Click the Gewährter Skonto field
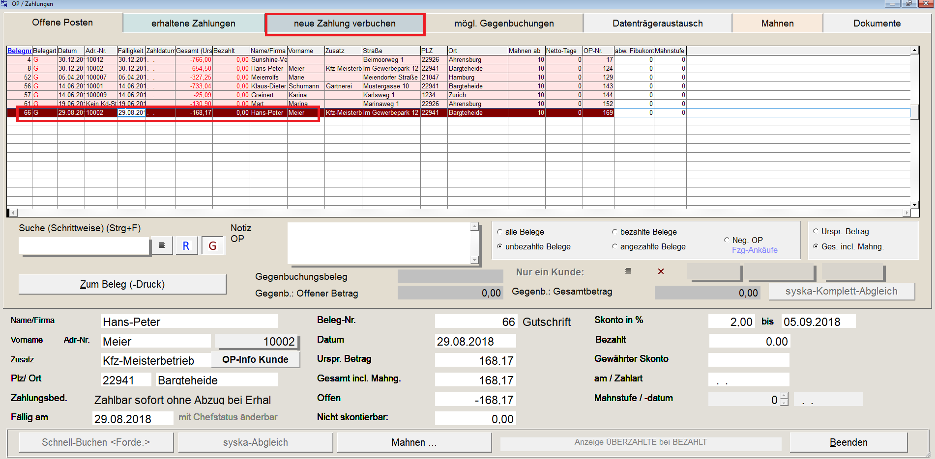Viewport: 935px width, 459px height. click(749, 360)
